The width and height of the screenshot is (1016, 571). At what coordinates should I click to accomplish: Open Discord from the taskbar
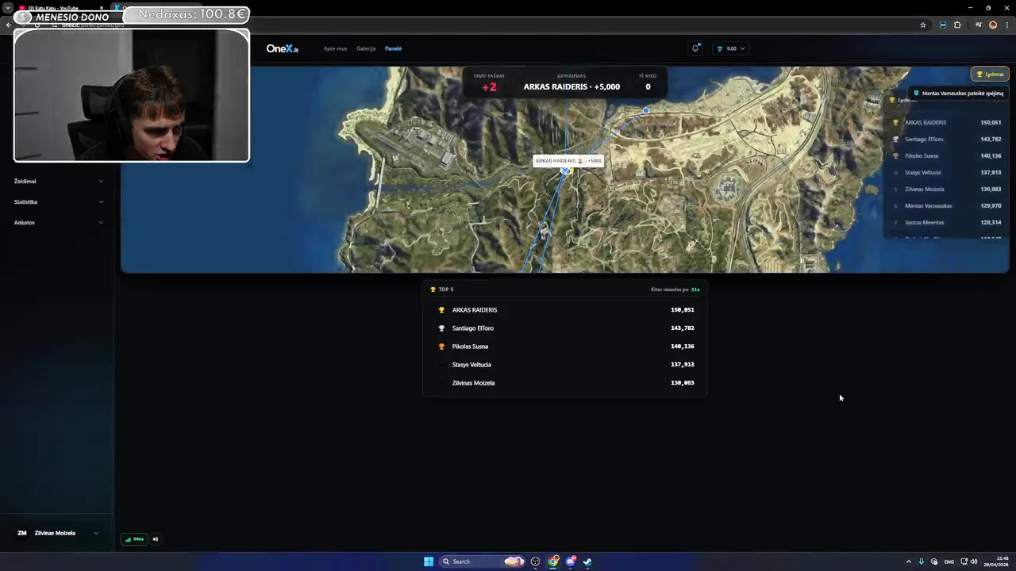pyautogui.click(x=571, y=561)
